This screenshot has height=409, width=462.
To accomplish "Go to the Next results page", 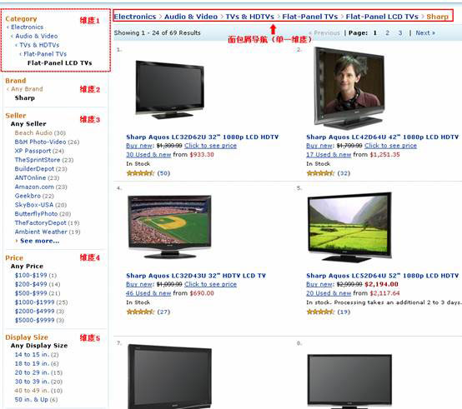I will 425,32.
